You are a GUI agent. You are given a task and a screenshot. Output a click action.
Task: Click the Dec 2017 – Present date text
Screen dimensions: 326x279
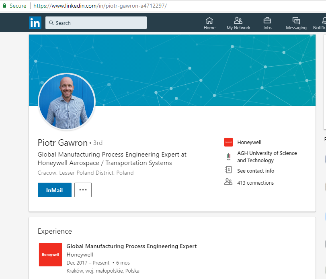tap(88, 263)
